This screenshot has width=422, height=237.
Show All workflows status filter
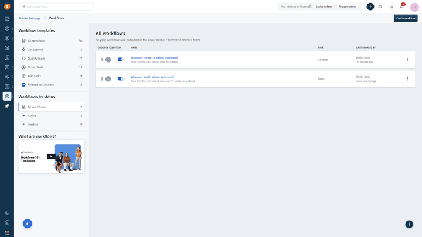click(52, 107)
